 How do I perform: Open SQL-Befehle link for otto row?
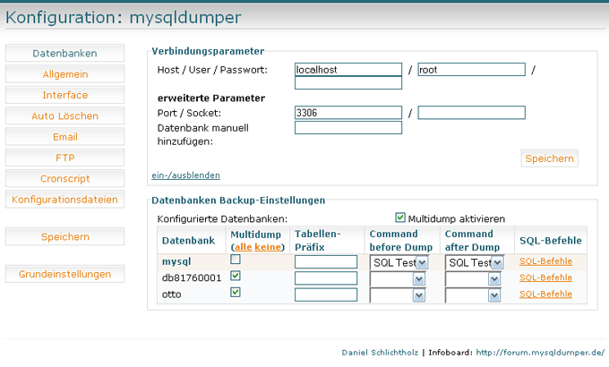pos(545,294)
